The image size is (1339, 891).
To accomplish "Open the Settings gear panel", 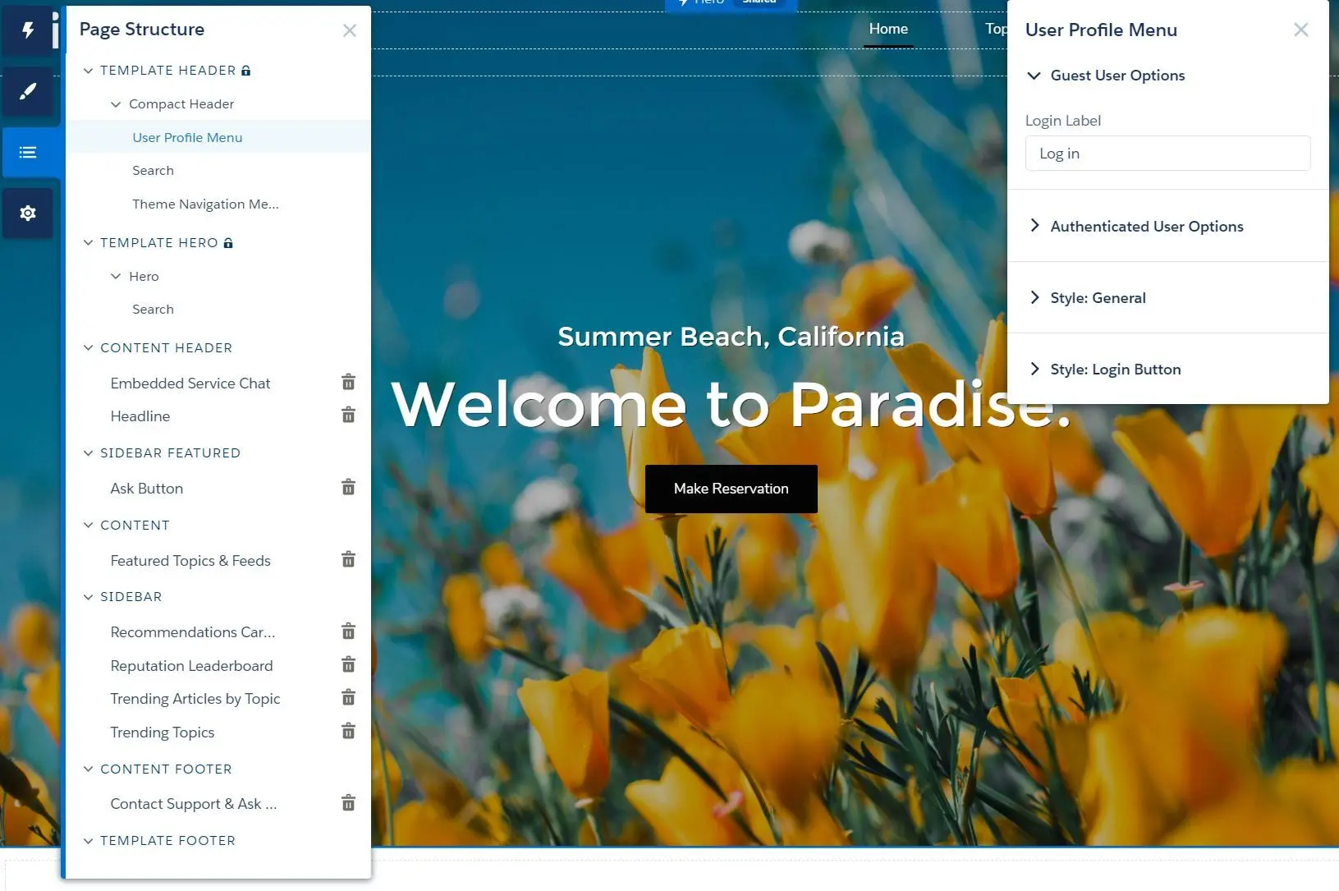I will [x=28, y=214].
